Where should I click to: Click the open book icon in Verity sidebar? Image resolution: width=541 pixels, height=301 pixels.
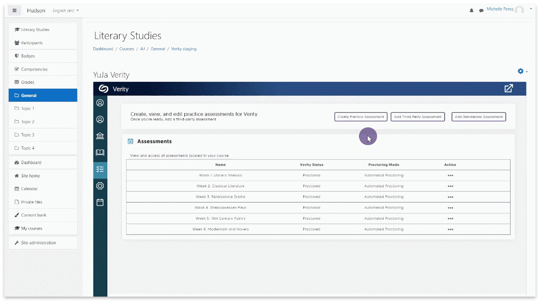(100, 153)
